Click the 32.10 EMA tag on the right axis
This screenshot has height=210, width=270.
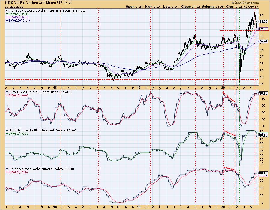(263, 29)
